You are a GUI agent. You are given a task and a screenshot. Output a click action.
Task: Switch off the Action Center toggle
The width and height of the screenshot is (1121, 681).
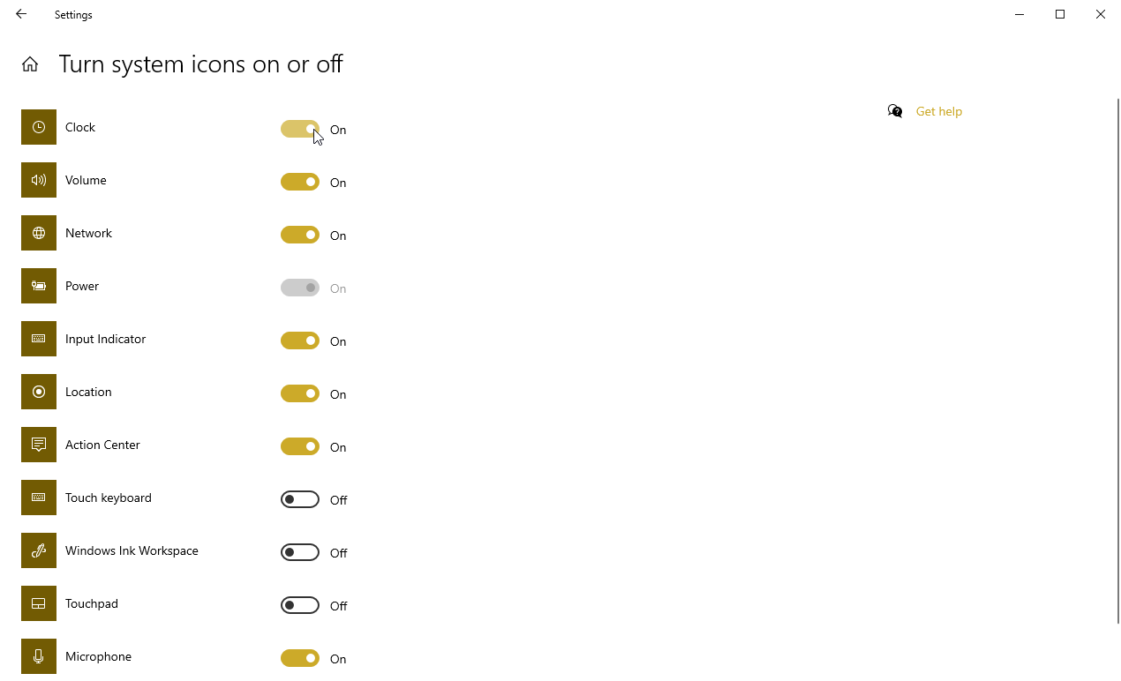tap(300, 446)
